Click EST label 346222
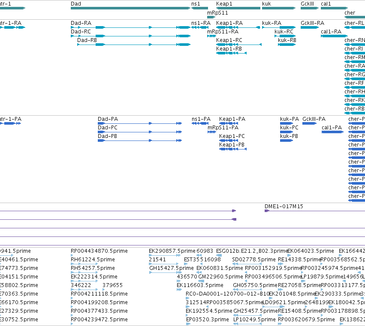This screenshot has height=326, width=365. point(81,286)
